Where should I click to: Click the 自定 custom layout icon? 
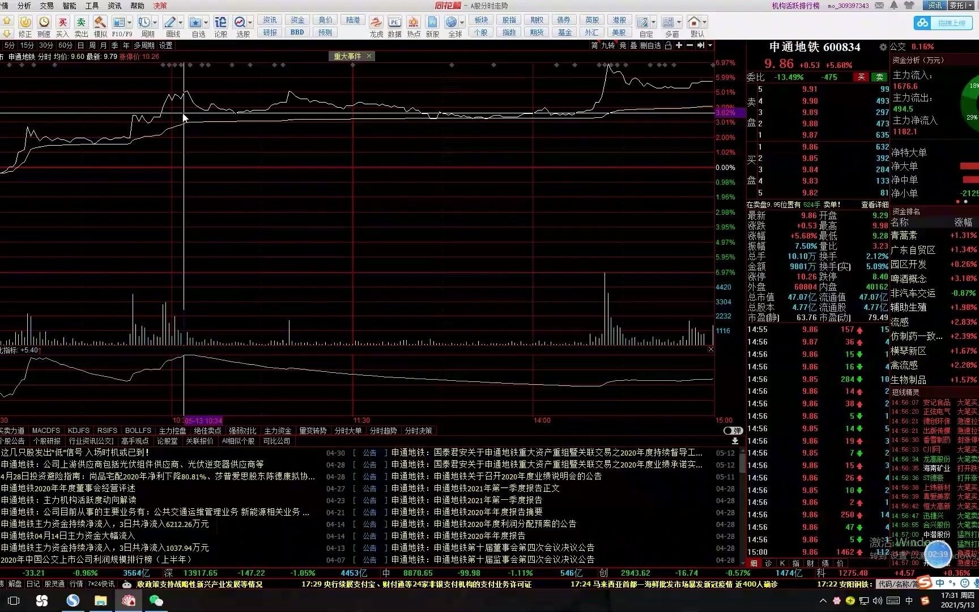tap(643, 22)
